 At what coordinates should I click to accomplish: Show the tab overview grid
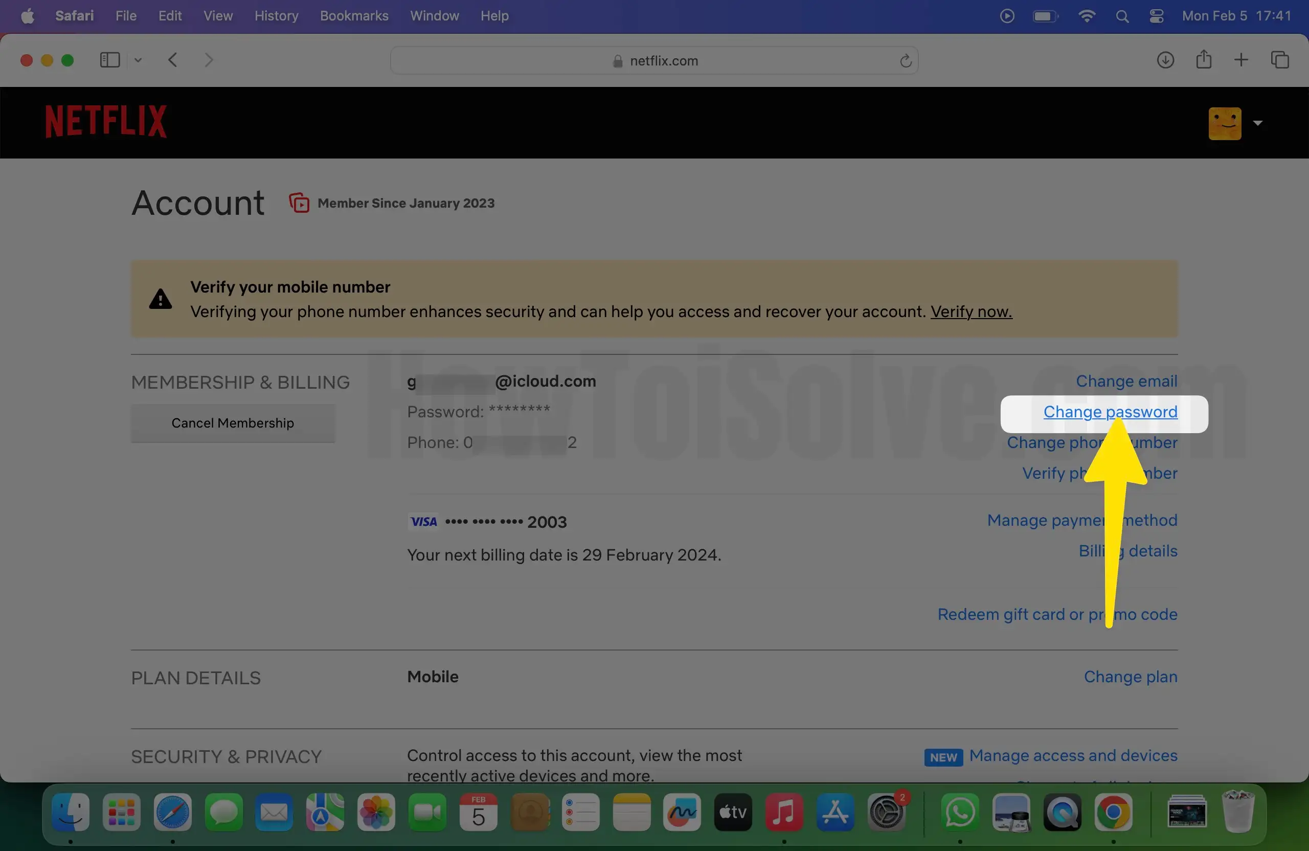coord(1280,60)
